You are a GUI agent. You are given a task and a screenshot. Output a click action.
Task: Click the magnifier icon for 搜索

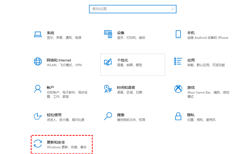point(108,116)
